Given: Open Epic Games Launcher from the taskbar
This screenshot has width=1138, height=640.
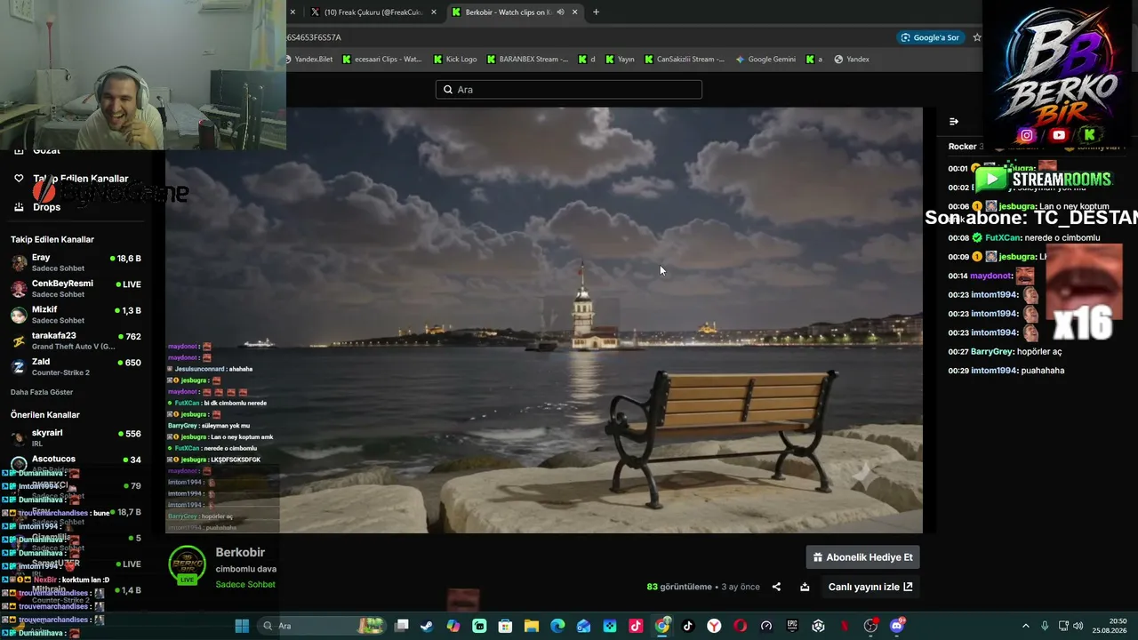Looking at the screenshot, I should 792,626.
